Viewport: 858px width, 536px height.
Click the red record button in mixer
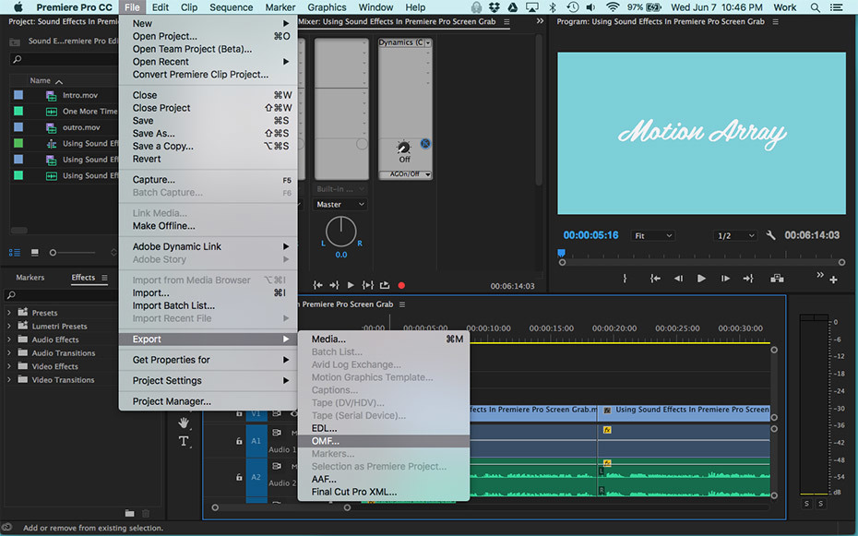coord(401,286)
